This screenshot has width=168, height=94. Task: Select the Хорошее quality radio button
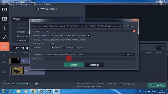tap(52, 48)
